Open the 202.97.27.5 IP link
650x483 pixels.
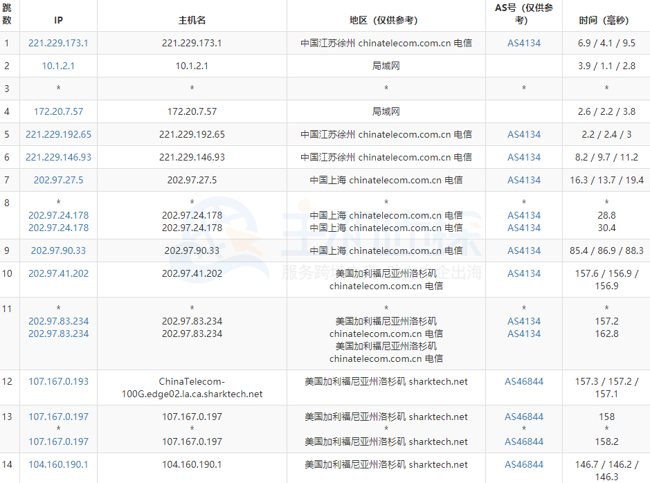tap(58, 180)
